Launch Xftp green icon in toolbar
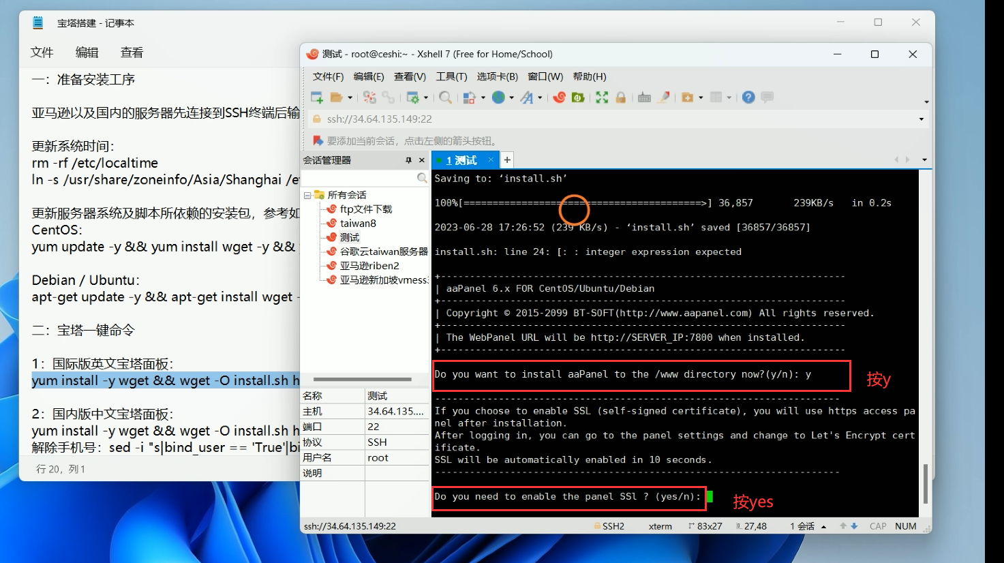This screenshot has height=563, width=1004. (578, 97)
